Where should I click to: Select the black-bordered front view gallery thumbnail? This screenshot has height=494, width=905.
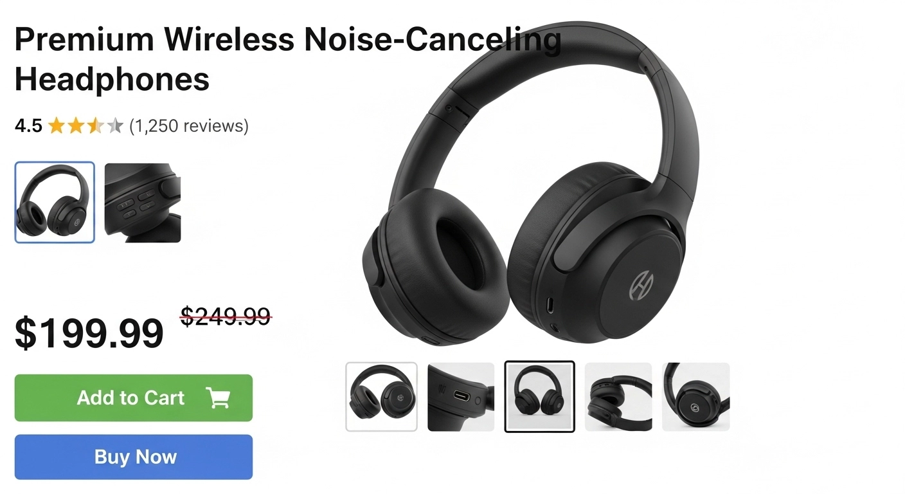pyautogui.click(x=540, y=397)
